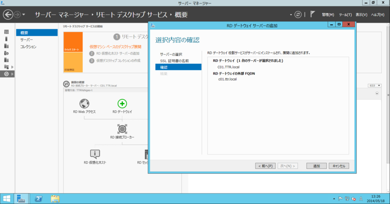Select the all servers icon in left sidebar
390x204 pixels.
[x=6, y=46]
